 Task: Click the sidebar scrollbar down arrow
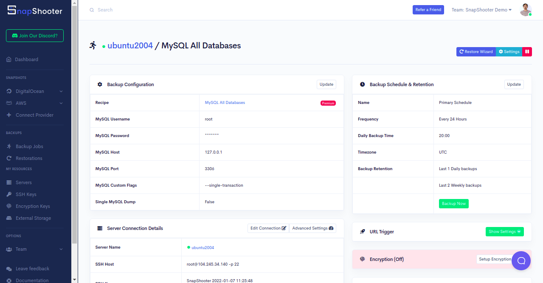click(75, 280)
